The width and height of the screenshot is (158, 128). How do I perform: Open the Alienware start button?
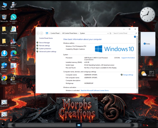tap(3, 125)
